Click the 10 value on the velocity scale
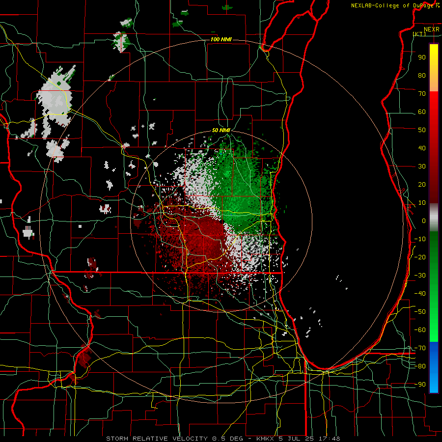Image resolution: width=442 pixels, height=442 pixels. coord(422,203)
